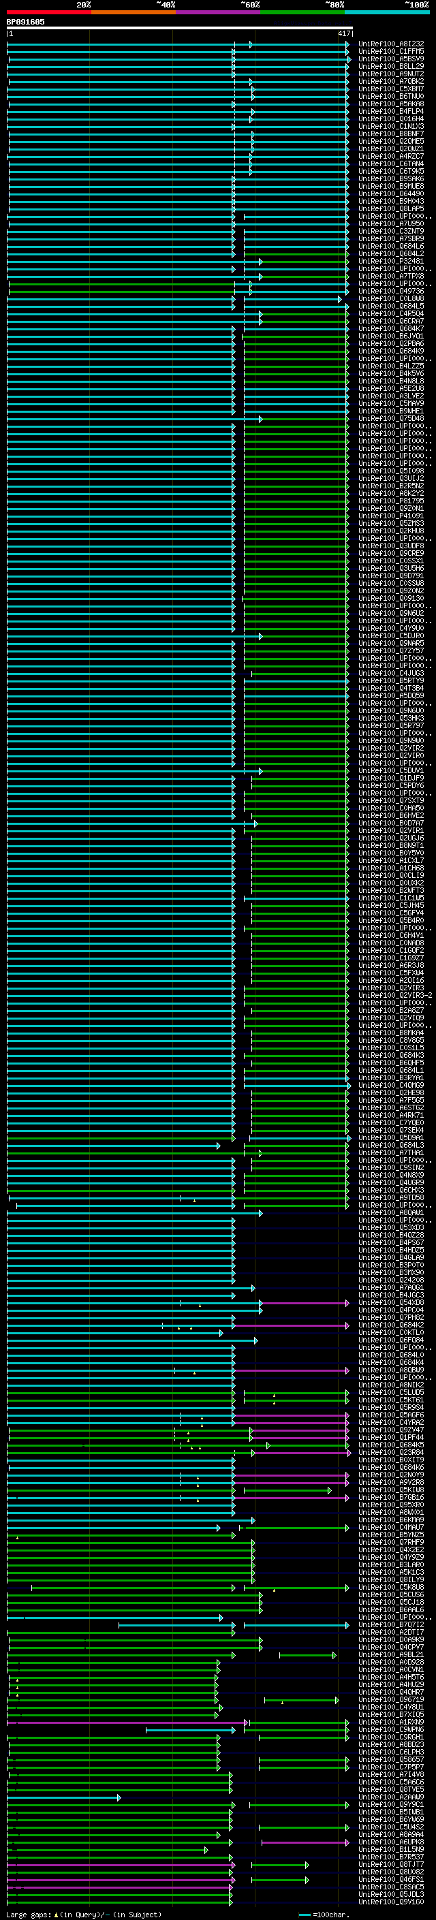
Task: Select the UniRef100_Q8LAP5 label
Action: pos(391,208)
